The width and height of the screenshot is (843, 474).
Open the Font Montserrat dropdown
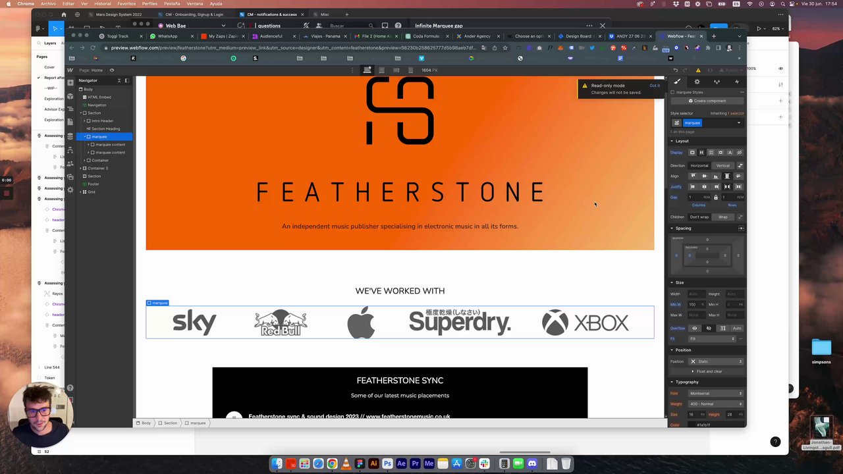(x=716, y=394)
